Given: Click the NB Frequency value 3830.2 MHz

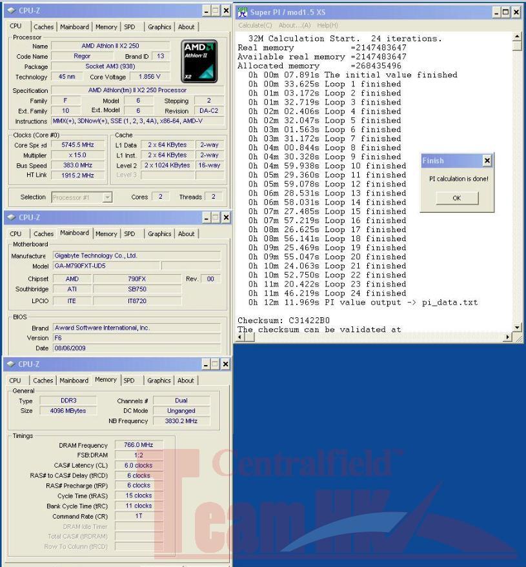Looking at the screenshot, I should coord(181,421).
